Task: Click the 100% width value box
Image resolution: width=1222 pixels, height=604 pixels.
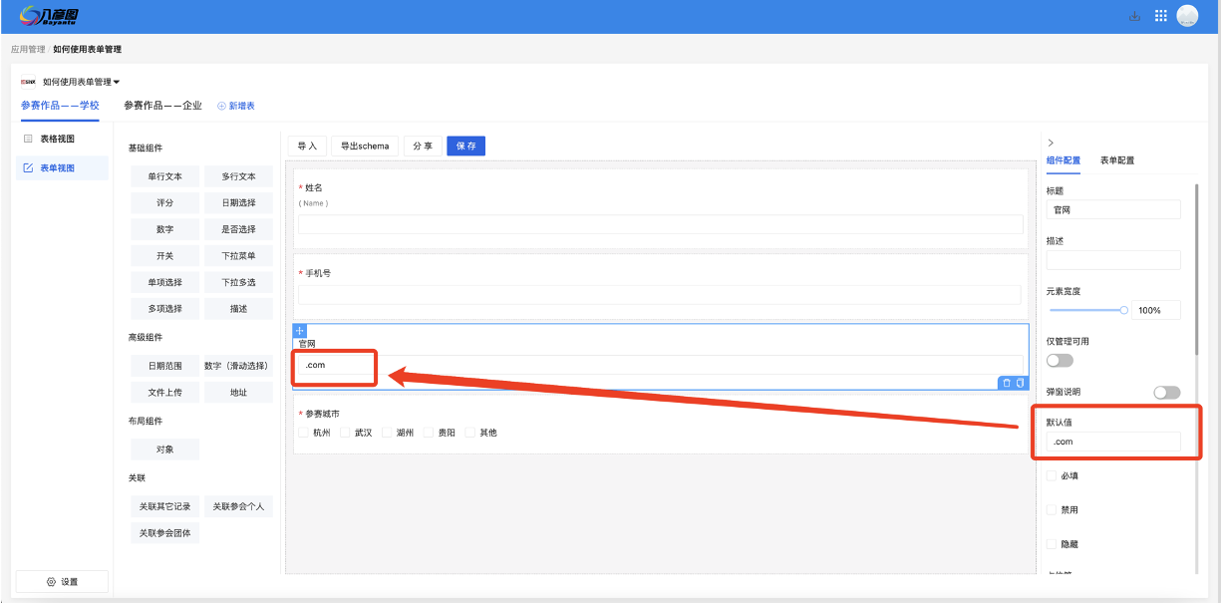Action: pyautogui.click(x=1156, y=310)
